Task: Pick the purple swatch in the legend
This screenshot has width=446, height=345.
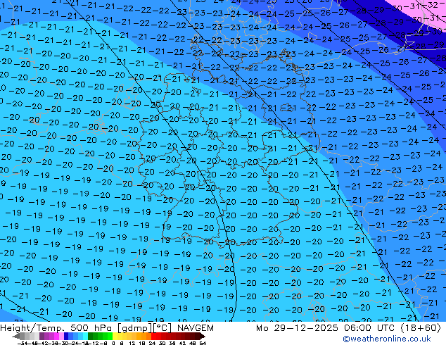Action: (x=45, y=337)
